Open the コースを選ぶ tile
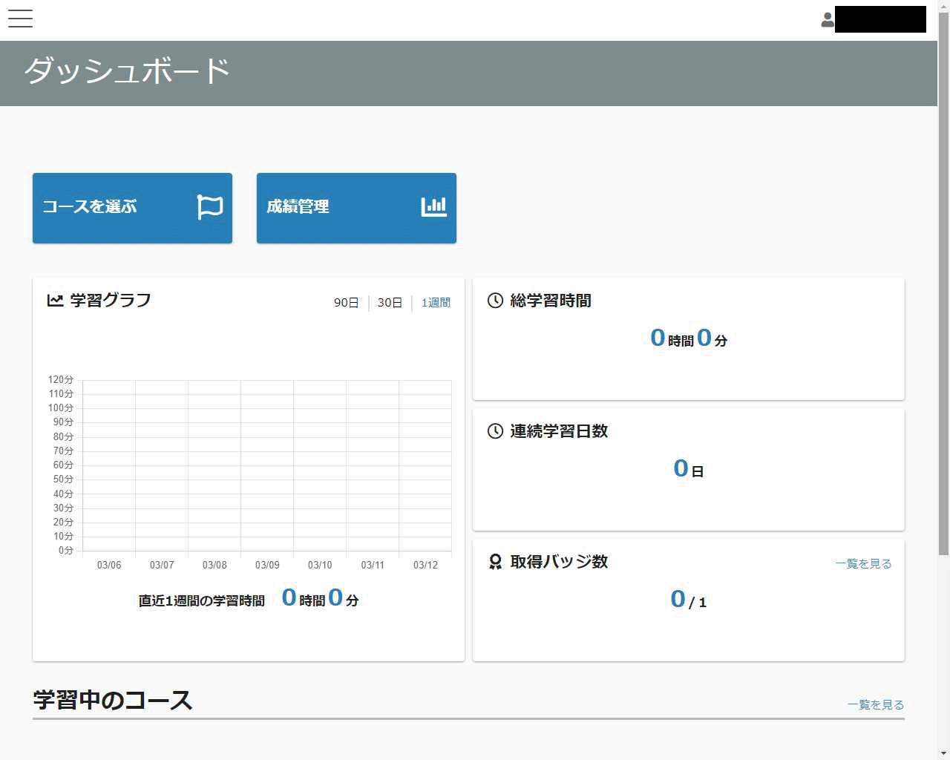 pyautogui.click(x=132, y=208)
